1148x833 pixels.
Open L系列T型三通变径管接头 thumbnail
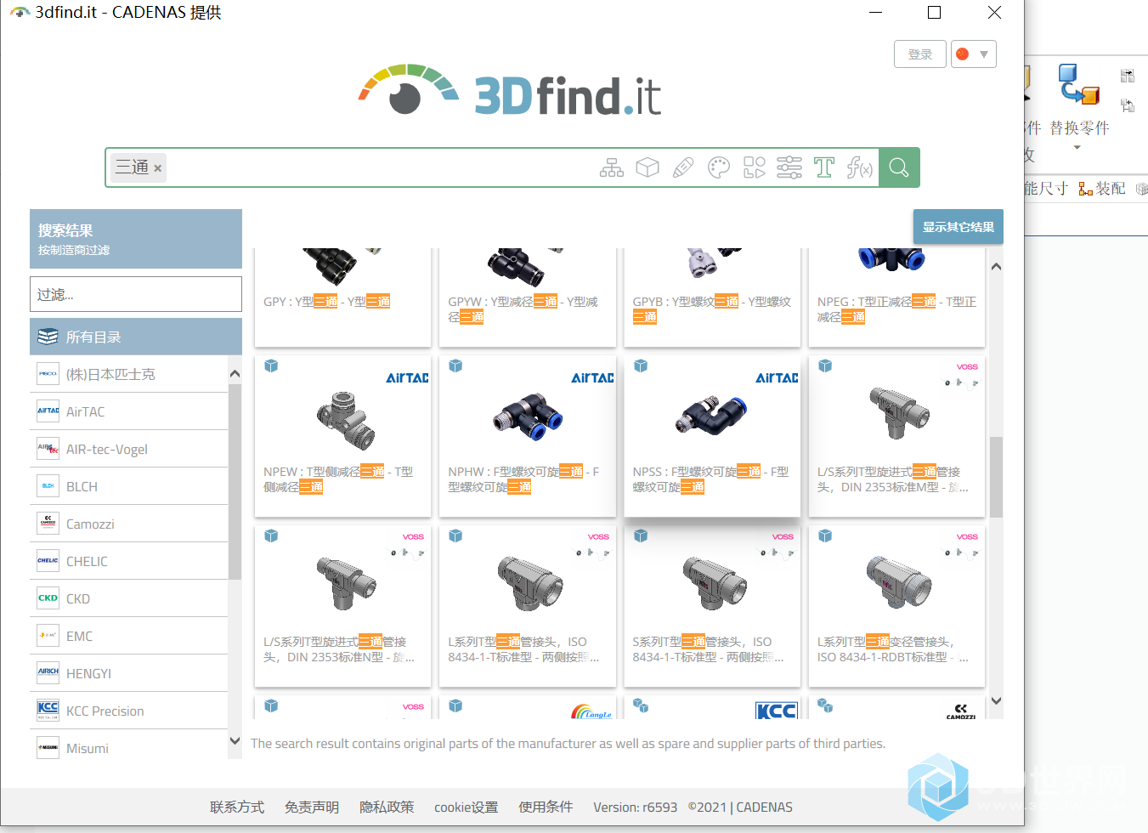point(899,583)
